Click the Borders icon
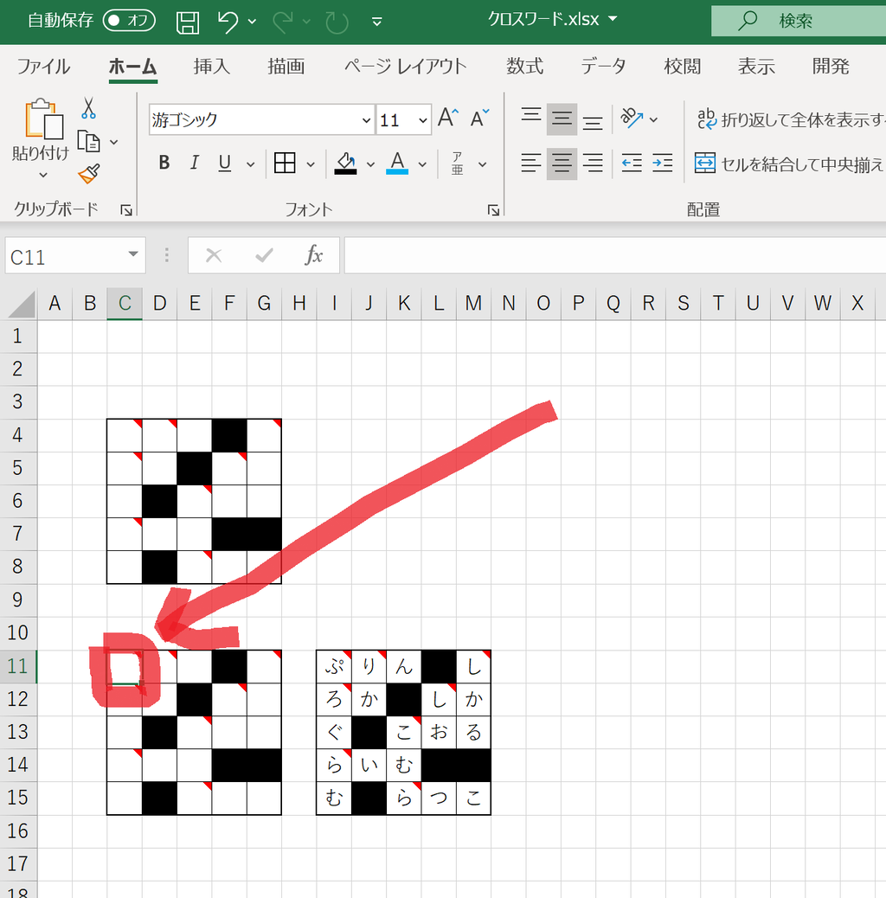This screenshot has width=886, height=898. click(x=285, y=164)
